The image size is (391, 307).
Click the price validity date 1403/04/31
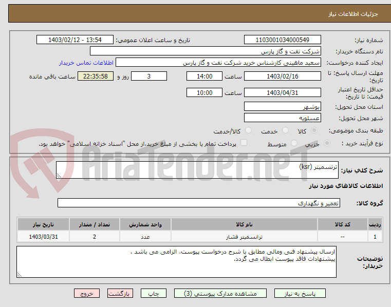pos(283,92)
